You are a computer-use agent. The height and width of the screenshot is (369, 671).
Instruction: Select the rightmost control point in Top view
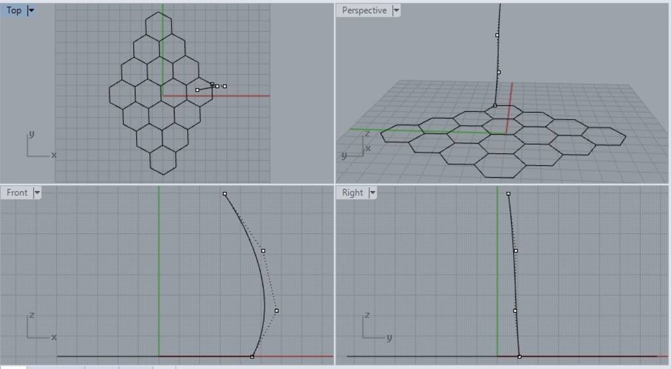[x=225, y=87]
